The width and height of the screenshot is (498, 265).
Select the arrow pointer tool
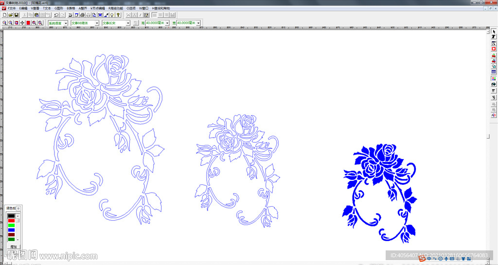tap(494, 32)
